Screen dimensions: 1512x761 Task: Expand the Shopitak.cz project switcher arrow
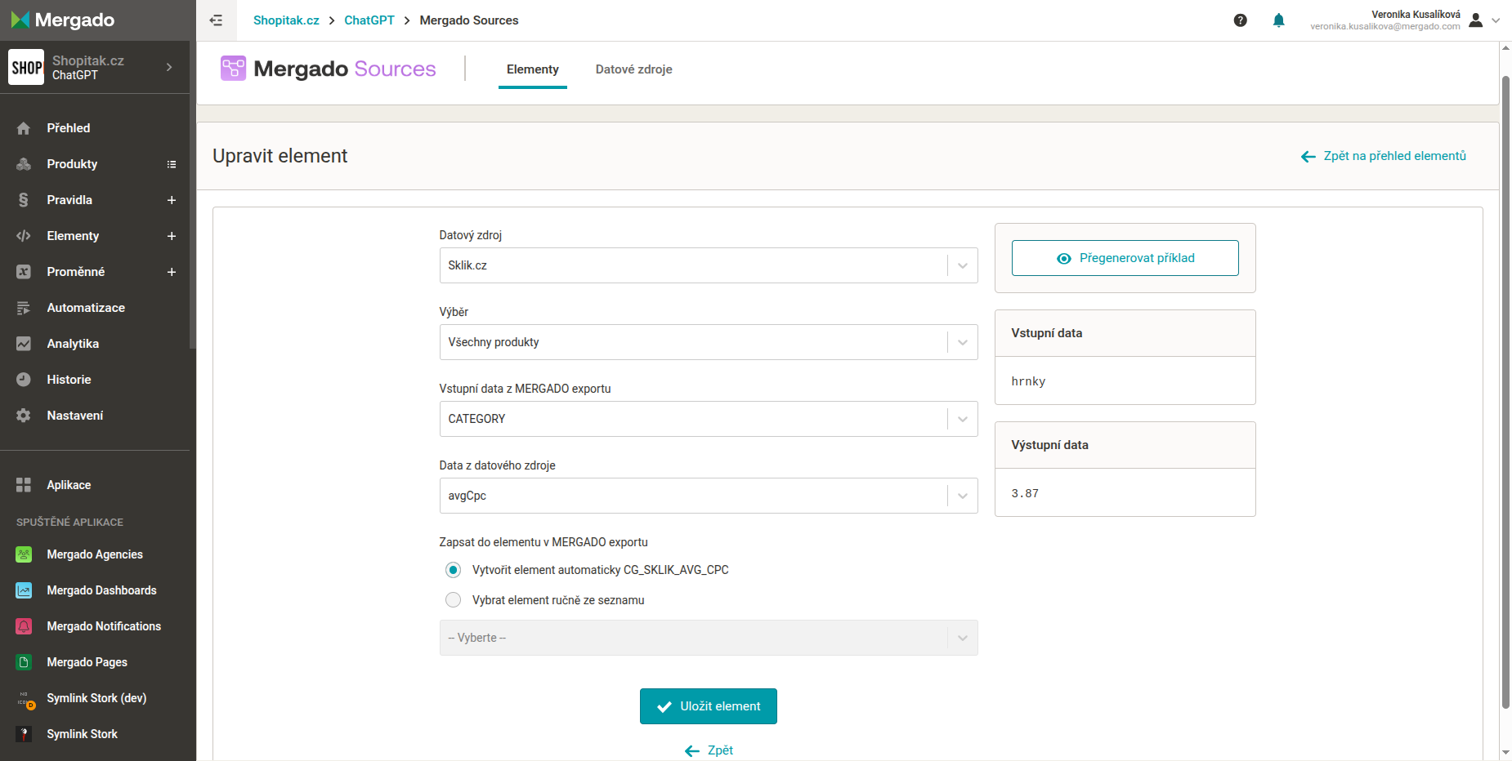click(169, 67)
